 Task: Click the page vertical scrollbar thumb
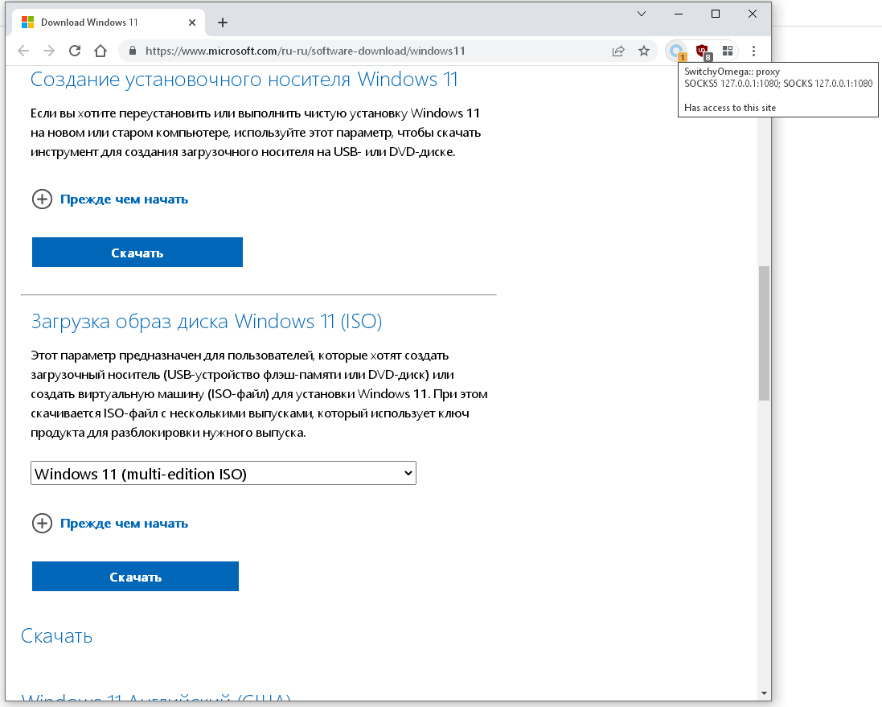(x=764, y=333)
